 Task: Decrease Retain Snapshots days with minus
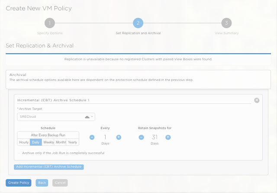coord(141,137)
